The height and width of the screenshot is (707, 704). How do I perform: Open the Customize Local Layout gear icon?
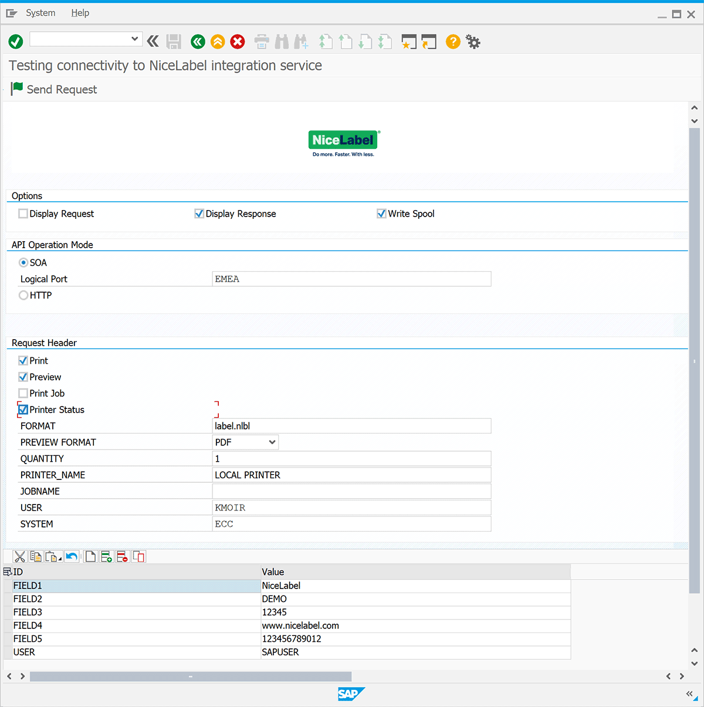coord(473,42)
